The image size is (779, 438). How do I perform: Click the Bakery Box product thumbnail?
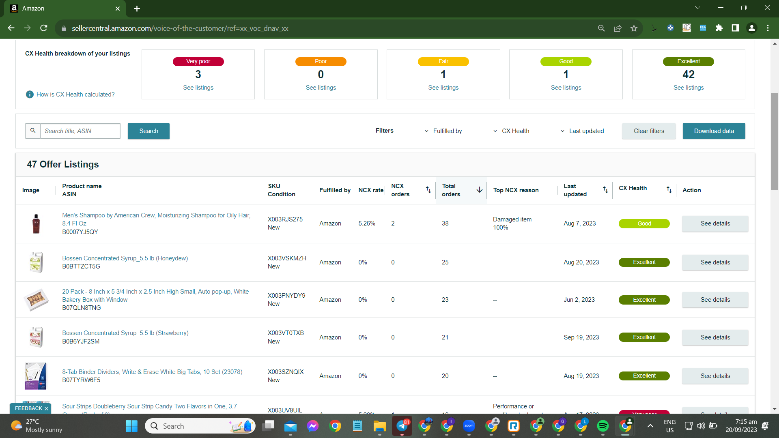[x=36, y=300]
